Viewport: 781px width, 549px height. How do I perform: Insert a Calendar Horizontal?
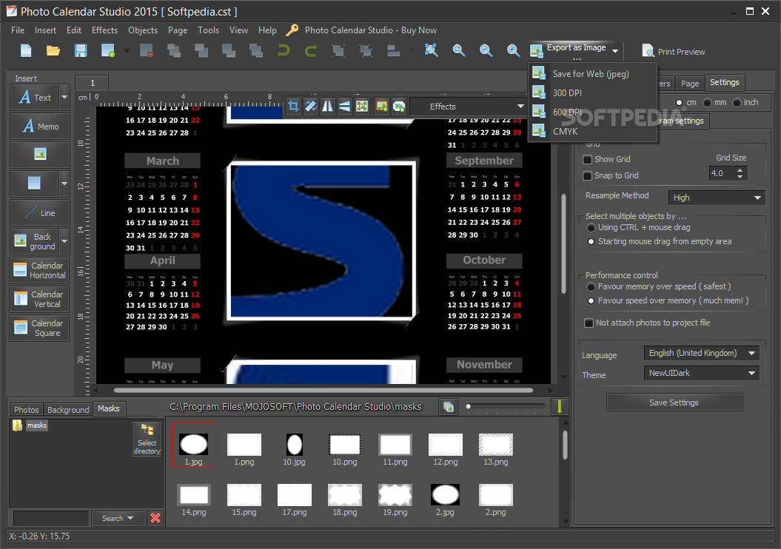coord(40,270)
